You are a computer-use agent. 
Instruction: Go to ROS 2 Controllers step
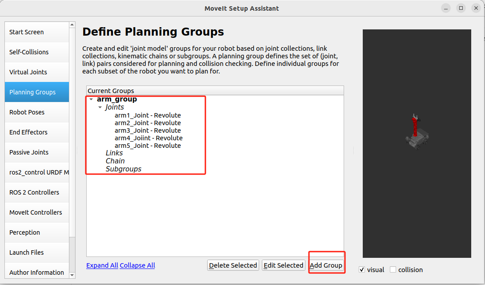point(37,192)
